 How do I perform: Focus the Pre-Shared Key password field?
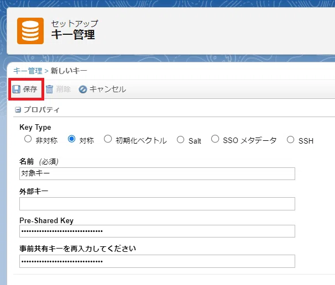click(157, 231)
